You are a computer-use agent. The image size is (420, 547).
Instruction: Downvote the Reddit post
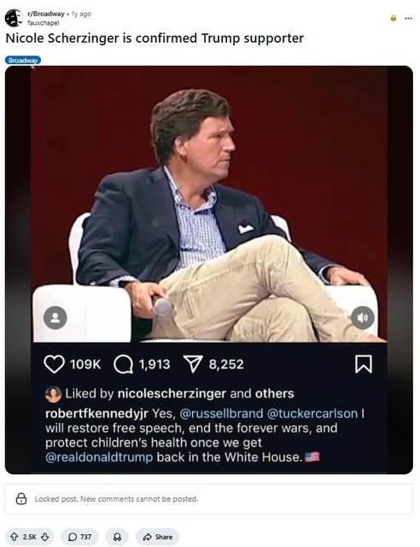click(45, 537)
